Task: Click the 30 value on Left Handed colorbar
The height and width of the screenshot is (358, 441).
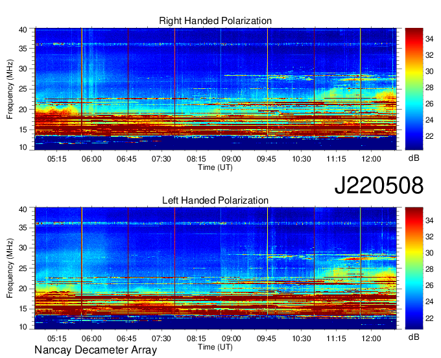Action: [429, 253]
